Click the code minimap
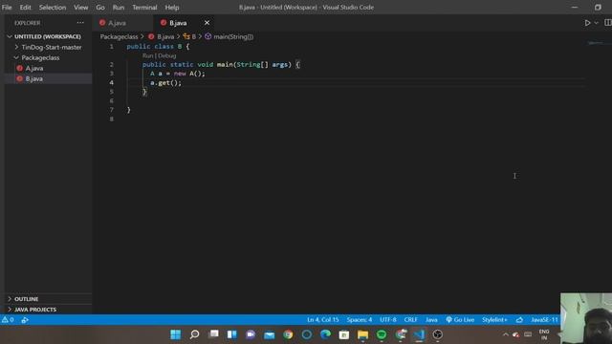Image resolution: width=612 pixels, height=344 pixels. pos(597,43)
